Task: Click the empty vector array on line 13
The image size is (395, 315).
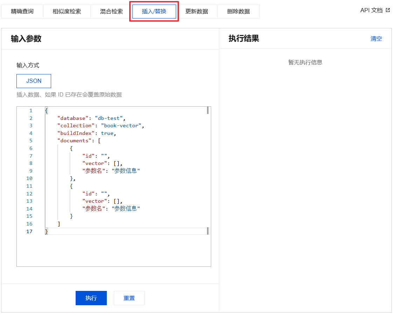Action: pos(117,201)
